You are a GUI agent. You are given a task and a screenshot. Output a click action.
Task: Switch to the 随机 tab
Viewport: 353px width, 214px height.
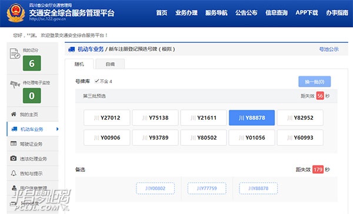pyautogui.click(x=79, y=64)
